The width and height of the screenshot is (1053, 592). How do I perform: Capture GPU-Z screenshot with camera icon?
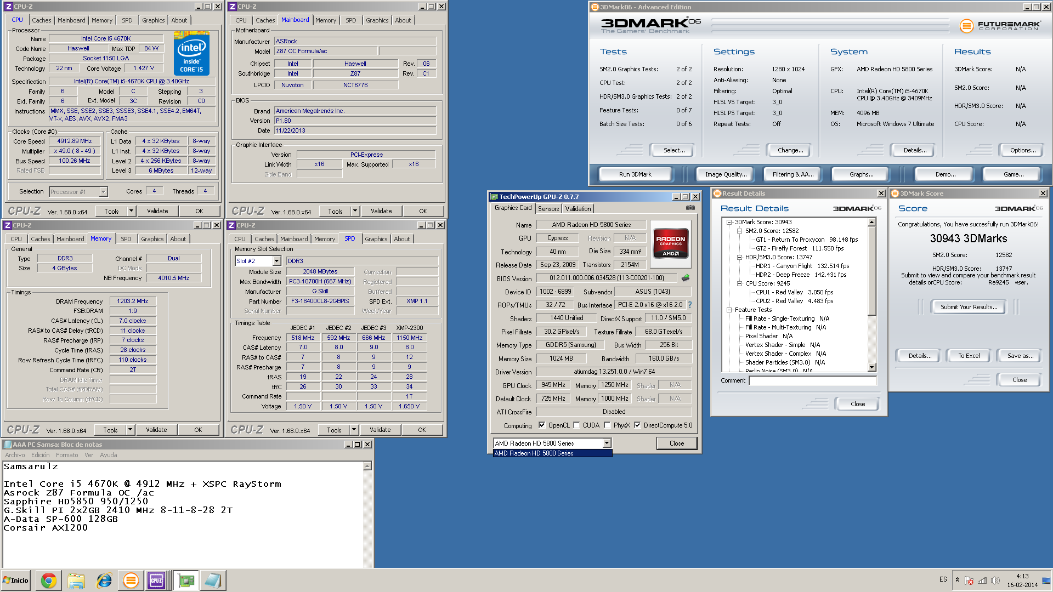(690, 208)
